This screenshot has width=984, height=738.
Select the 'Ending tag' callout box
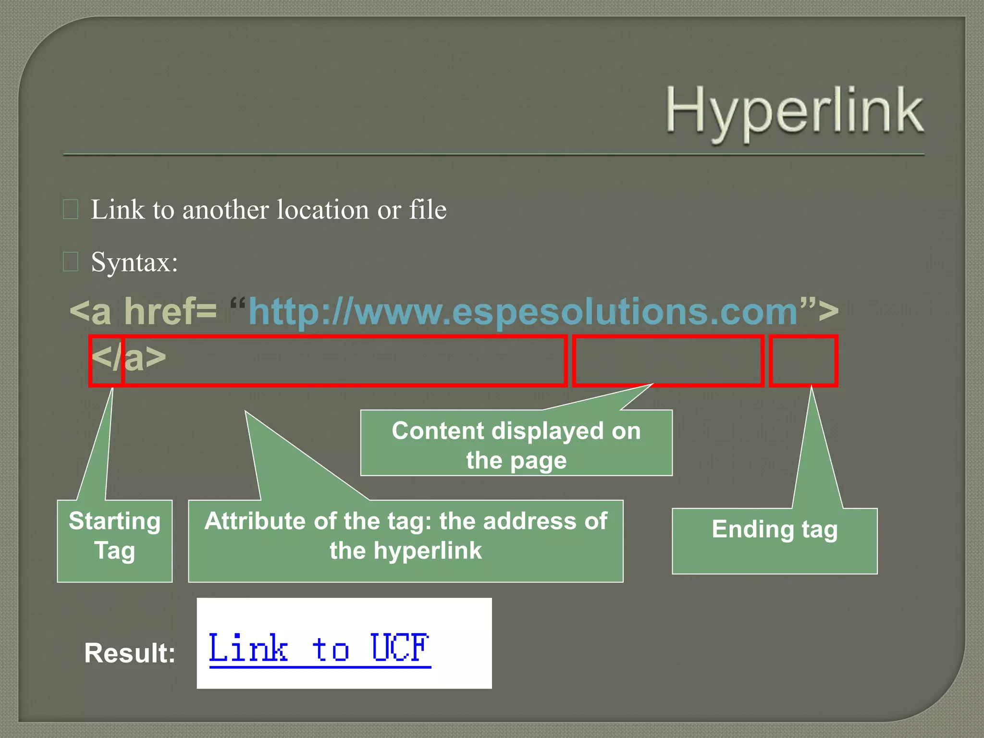pyautogui.click(x=775, y=541)
